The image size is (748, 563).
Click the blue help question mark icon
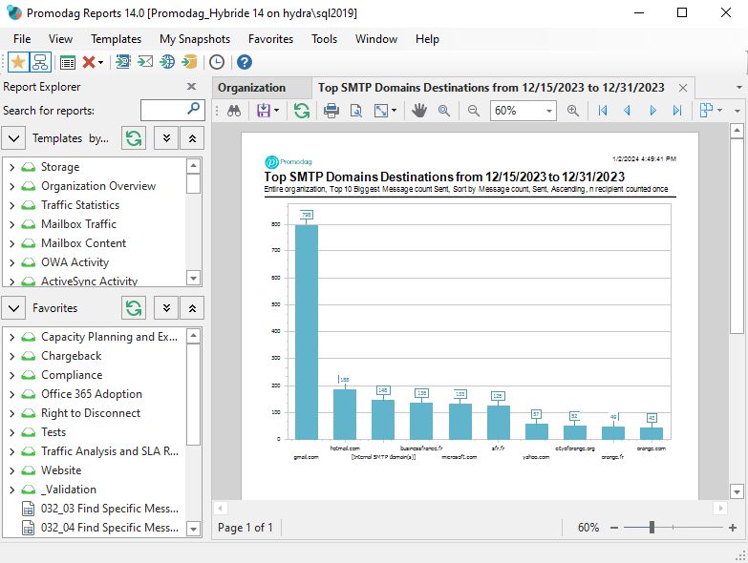245,62
